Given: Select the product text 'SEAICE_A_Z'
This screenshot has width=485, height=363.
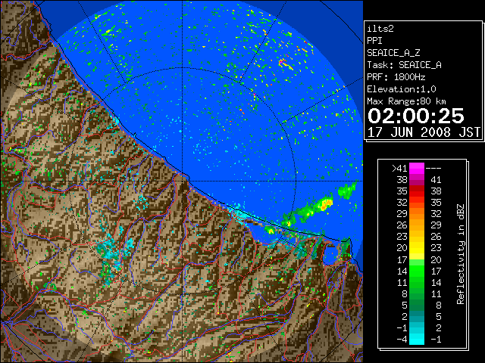Looking at the screenshot, I should [x=393, y=53].
